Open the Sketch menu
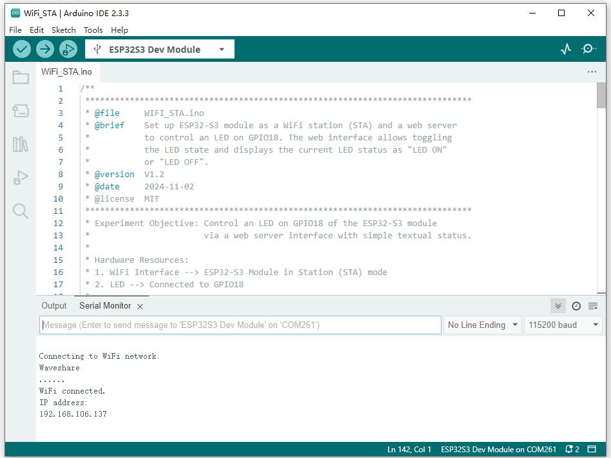The image size is (611, 458). (x=63, y=30)
